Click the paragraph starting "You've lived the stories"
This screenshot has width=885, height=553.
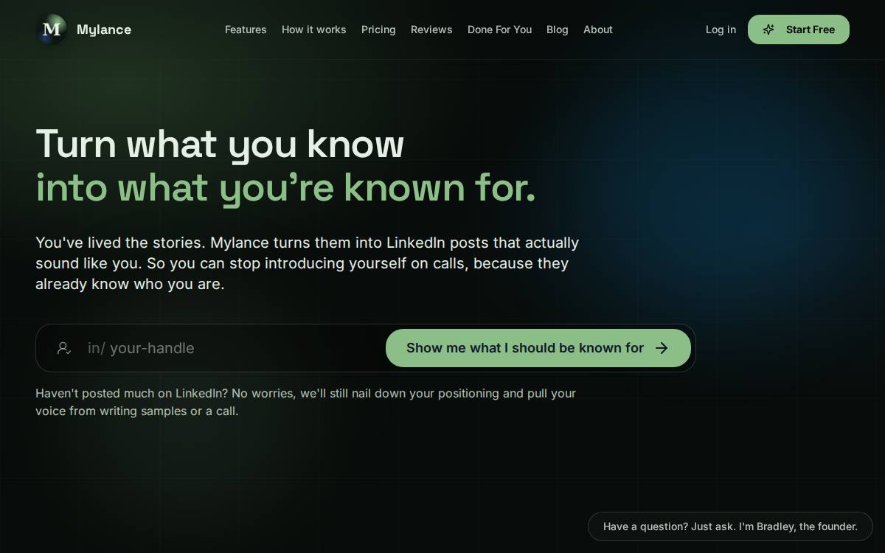point(308,263)
